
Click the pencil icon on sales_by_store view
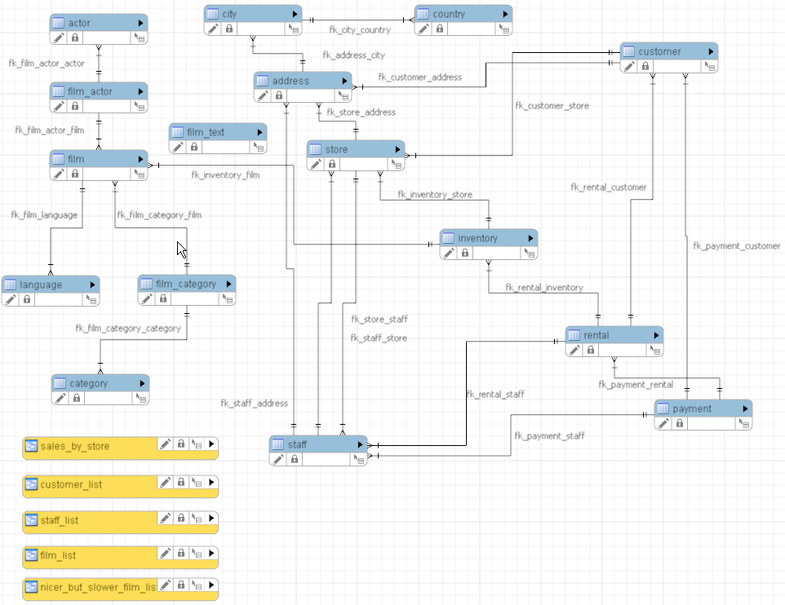tap(165, 444)
